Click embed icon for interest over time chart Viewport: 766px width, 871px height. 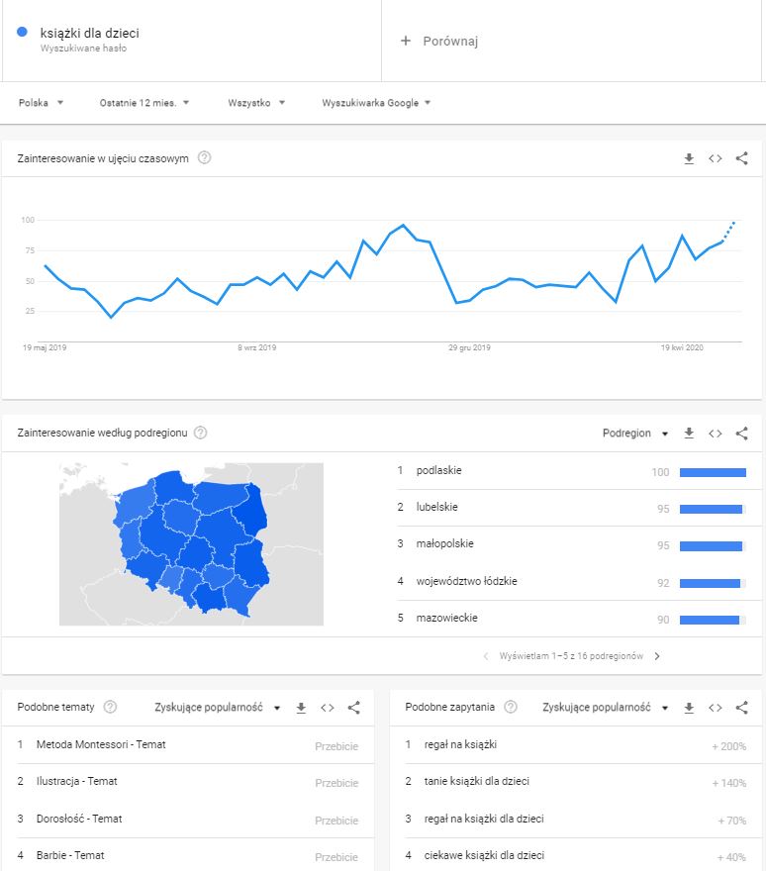coord(716,158)
